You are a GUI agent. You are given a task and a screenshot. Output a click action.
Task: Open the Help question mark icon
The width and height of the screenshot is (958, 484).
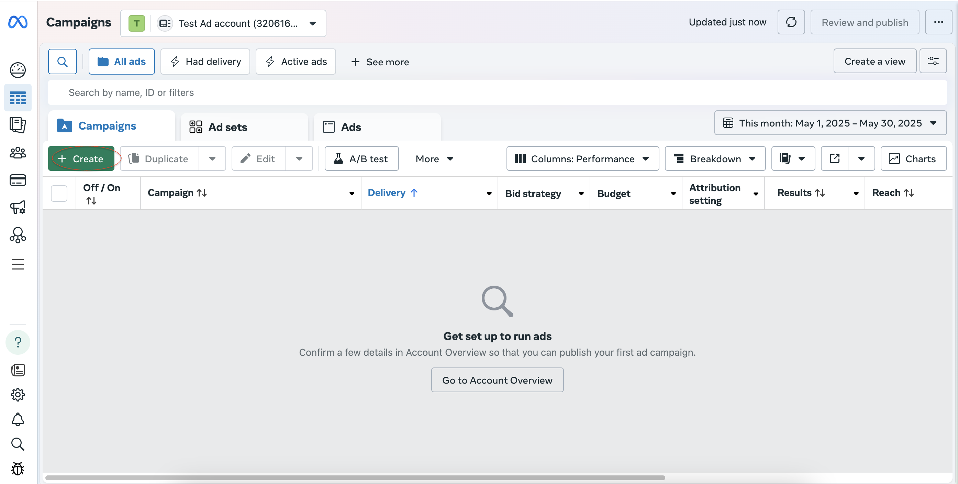tap(18, 342)
